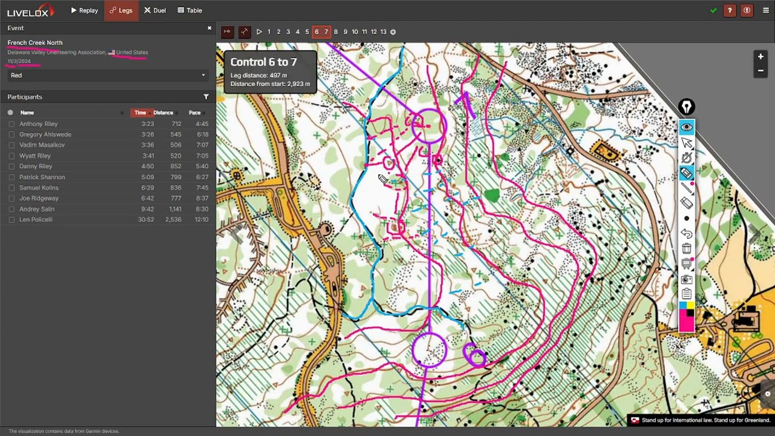775x436 pixels.
Task: Select the arrow pointer tool
Action: tap(686, 143)
